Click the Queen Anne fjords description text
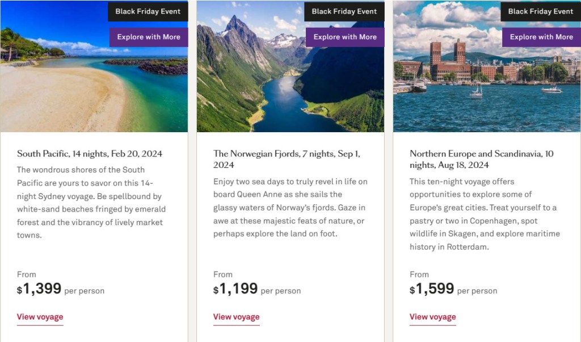The image size is (581, 342). [290, 208]
